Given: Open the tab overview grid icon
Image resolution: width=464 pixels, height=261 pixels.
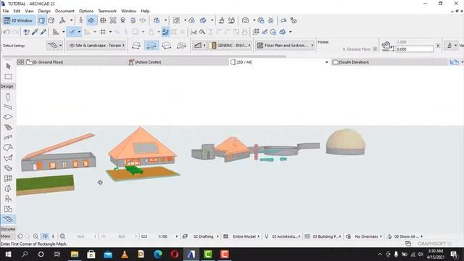Looking at the screenshot, I should click(20, 62).
